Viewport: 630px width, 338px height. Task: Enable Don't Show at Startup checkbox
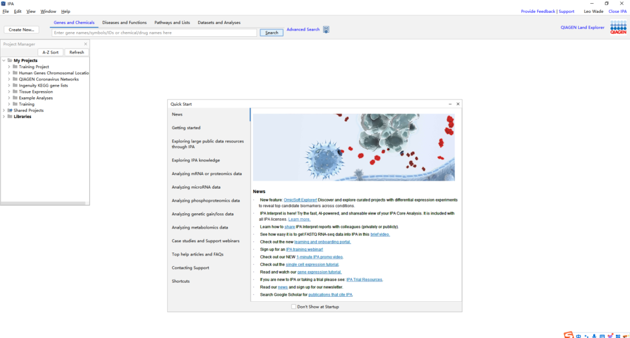point(293,306)
